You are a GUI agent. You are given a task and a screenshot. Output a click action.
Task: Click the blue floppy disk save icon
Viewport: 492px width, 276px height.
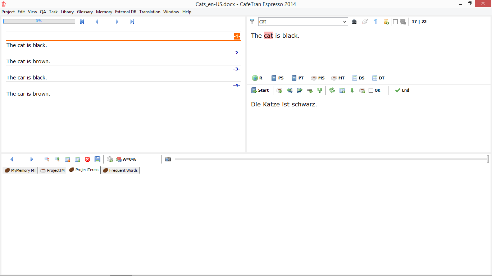click(97, 159)
